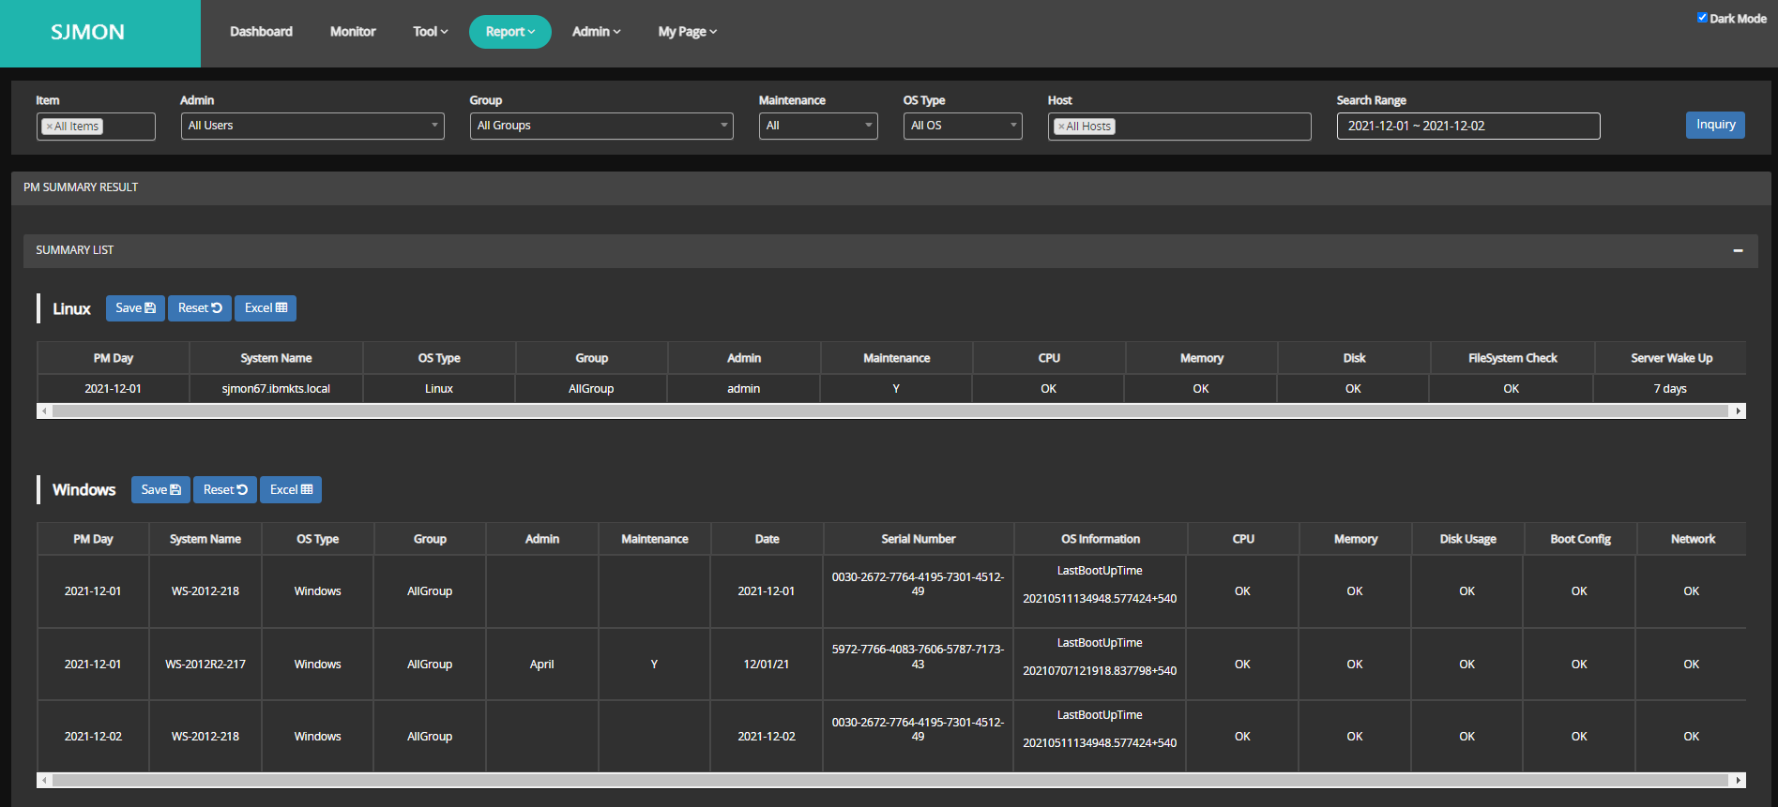Open the Admin All Users dropdown

(x=312, y=126)
